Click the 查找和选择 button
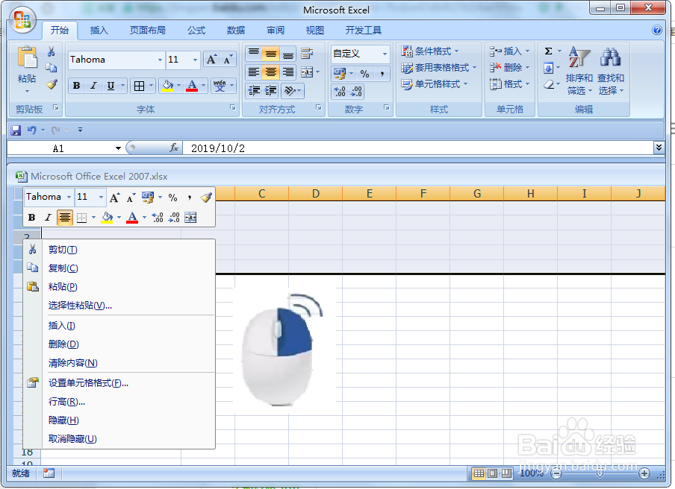This screenshot has width=675, height=489. pyautogui.click(x=611, y=71)
